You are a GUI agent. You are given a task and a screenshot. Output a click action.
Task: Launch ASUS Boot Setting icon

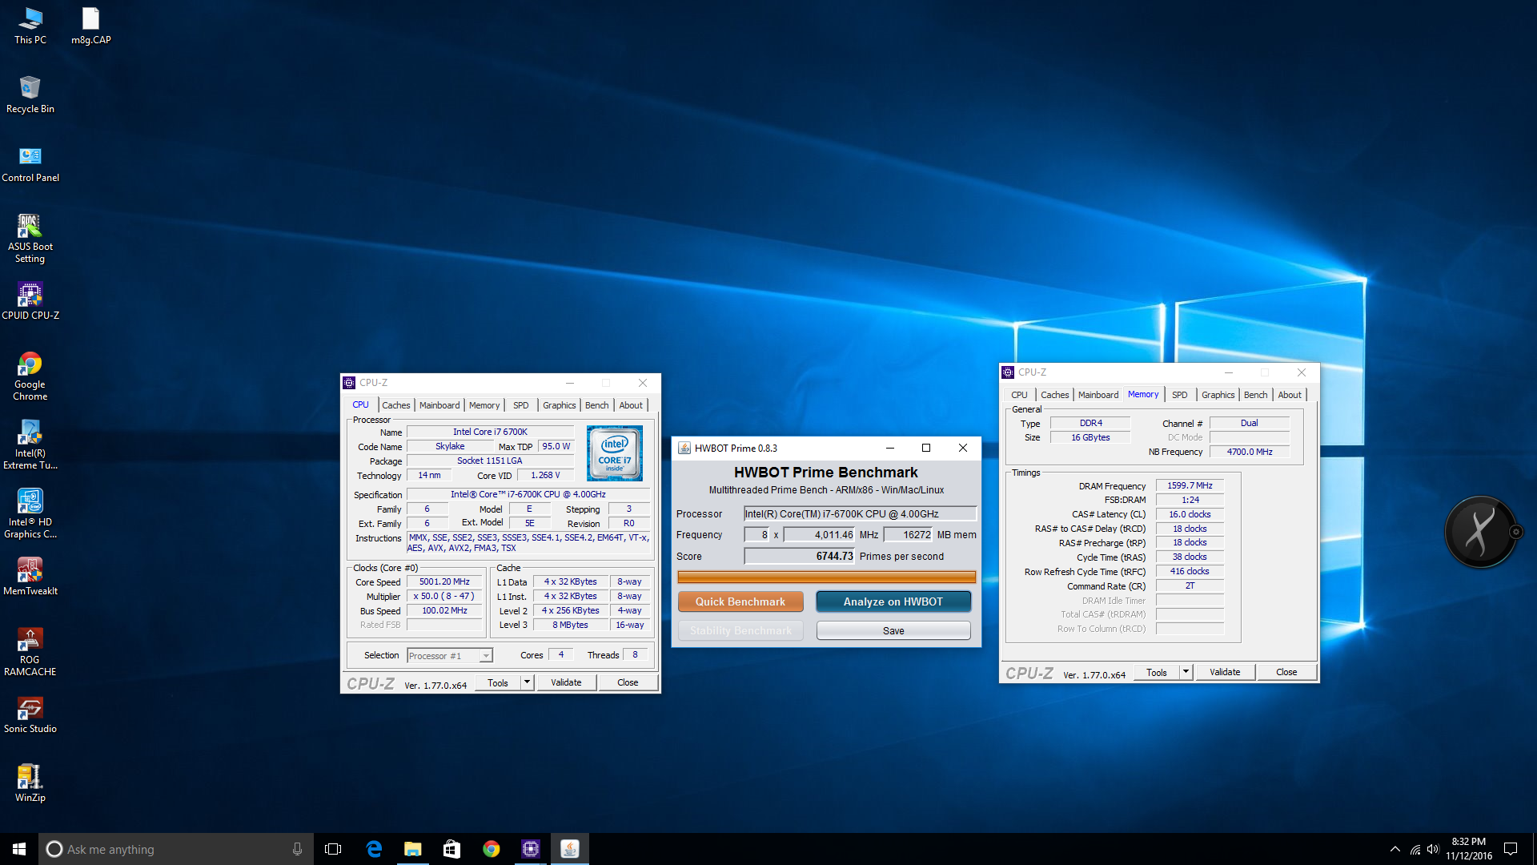click(x=30, y=238)
